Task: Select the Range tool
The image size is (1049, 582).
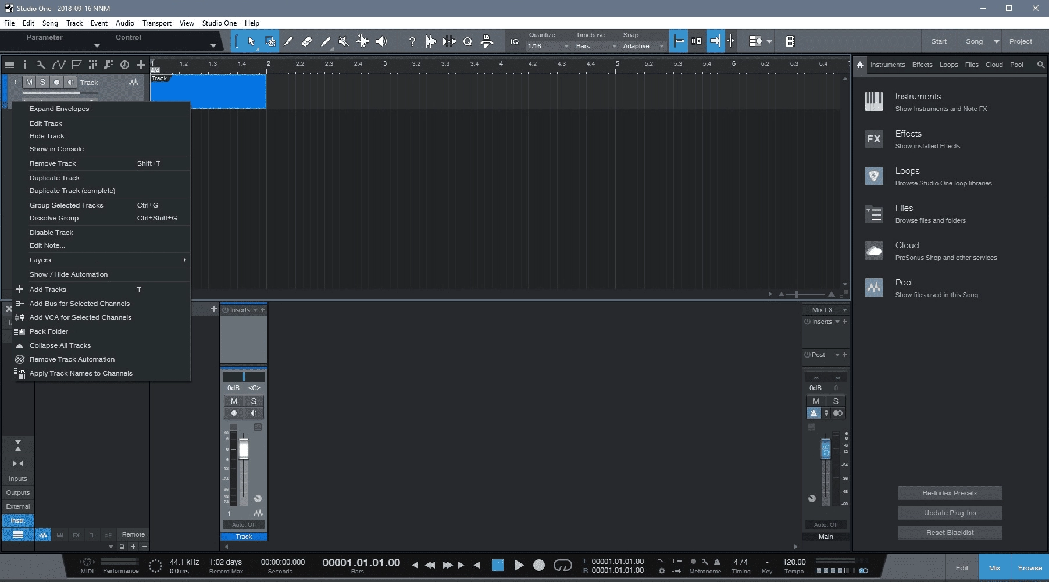Action: pos(270,41)
